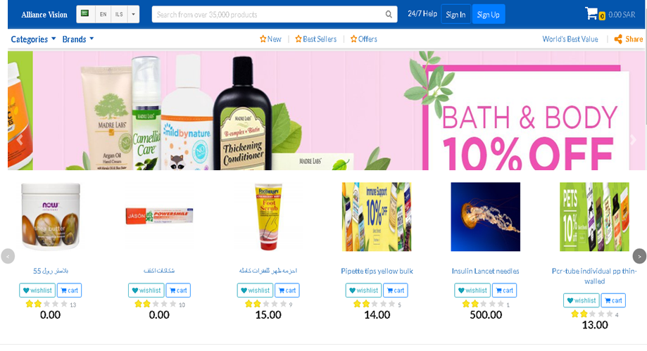Viewport: 647px width, 351px height.
Task: Advance to next banner slide arrow
Action: 634,140
